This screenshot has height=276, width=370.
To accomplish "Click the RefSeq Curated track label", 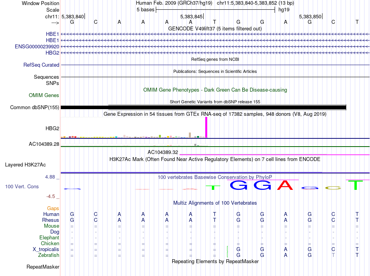I will (41, 65).
